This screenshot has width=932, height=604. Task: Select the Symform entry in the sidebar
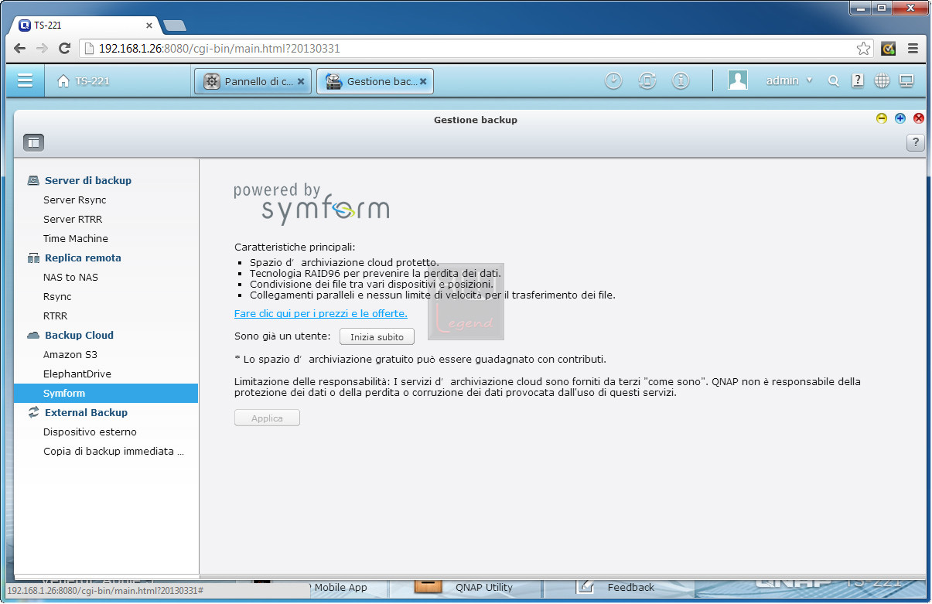click(x=106, y=393)
